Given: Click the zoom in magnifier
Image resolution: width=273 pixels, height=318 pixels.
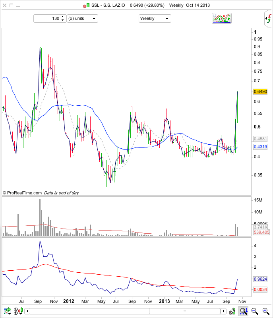Looking at the screenshot, I should [x=266, y=311].
